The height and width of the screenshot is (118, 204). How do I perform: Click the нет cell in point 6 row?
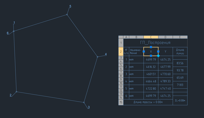click(136, 96)
